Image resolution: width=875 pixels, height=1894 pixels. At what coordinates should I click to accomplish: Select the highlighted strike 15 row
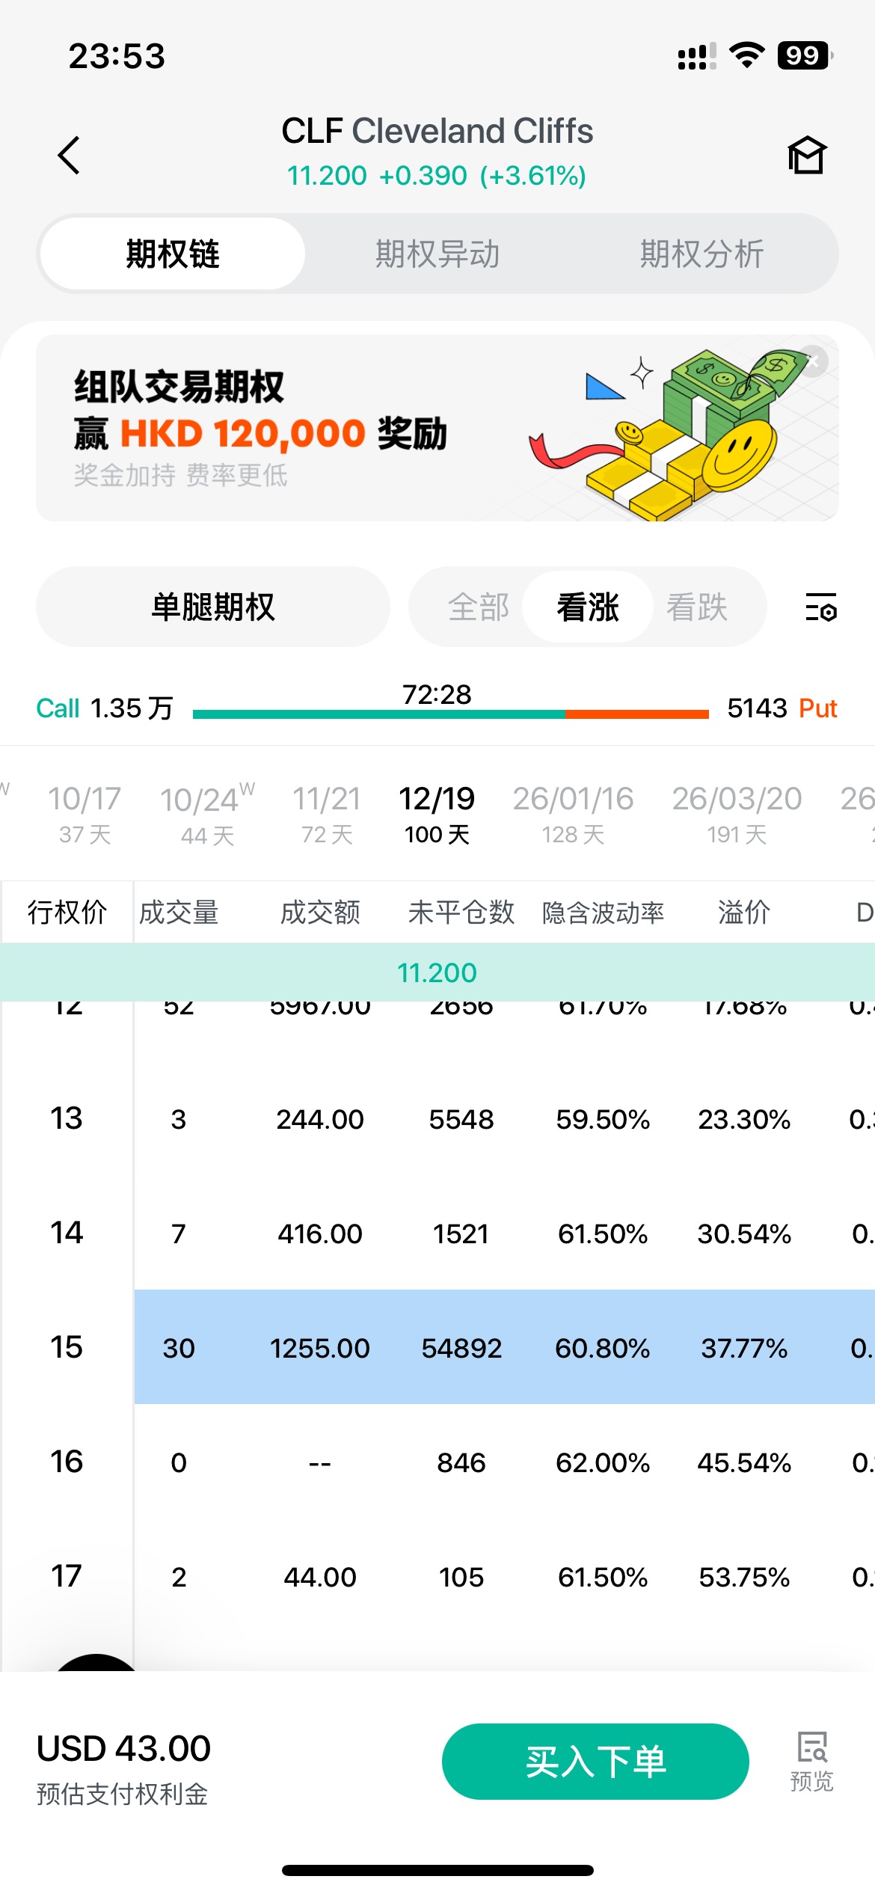click(x=437, y=1347)
